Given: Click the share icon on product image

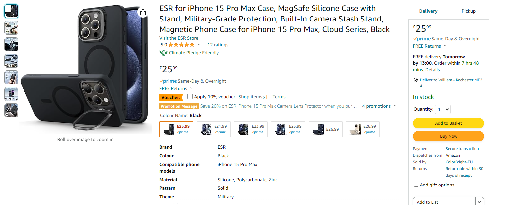Looking at the screenshot, I should pyautogui.click(x=143, y=12).
